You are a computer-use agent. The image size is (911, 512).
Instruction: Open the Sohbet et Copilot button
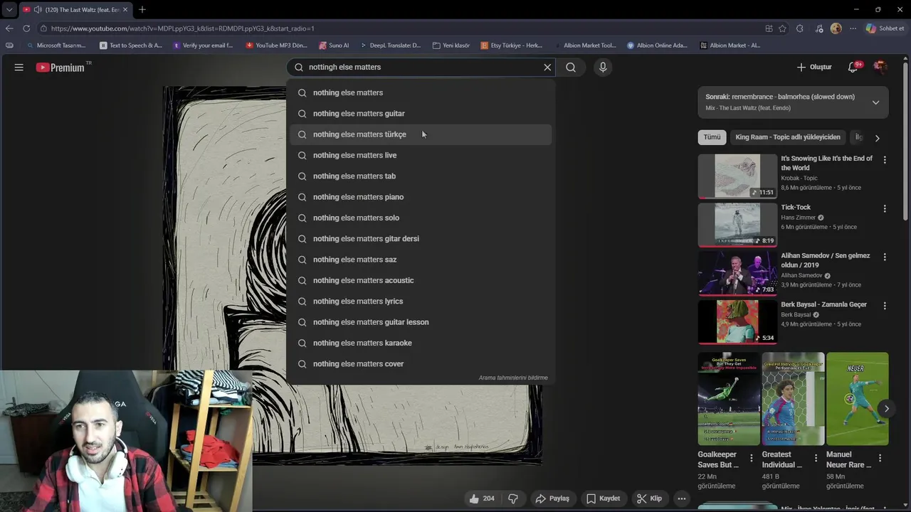[885, 28]
